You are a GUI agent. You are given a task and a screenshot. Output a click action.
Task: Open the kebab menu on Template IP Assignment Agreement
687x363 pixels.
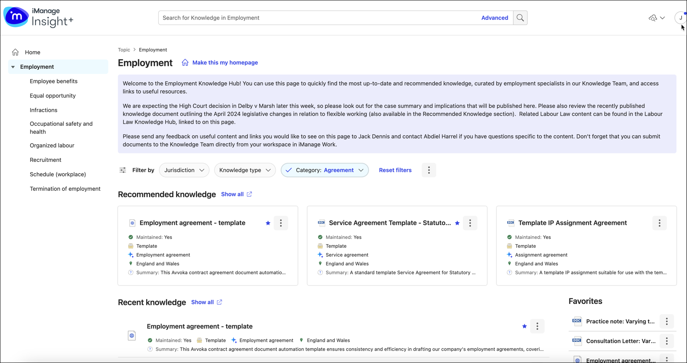tap(659, 223)
